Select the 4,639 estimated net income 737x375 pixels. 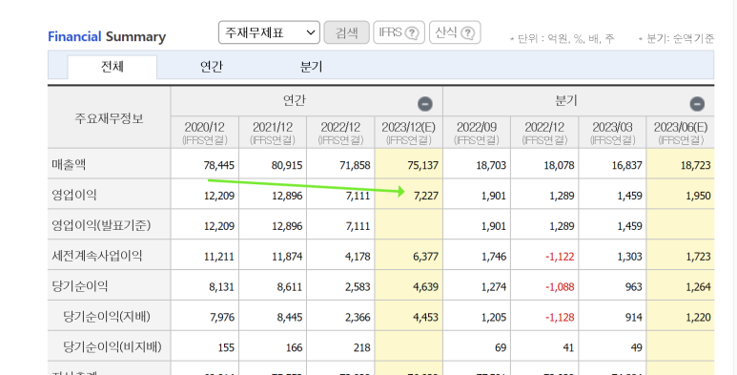coord(426,287)
